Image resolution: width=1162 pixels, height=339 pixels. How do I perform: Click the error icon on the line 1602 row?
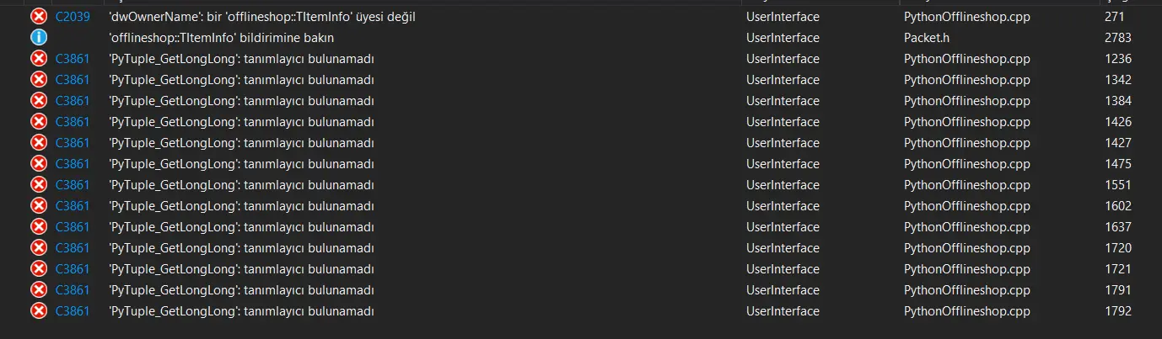pos(39,206)
